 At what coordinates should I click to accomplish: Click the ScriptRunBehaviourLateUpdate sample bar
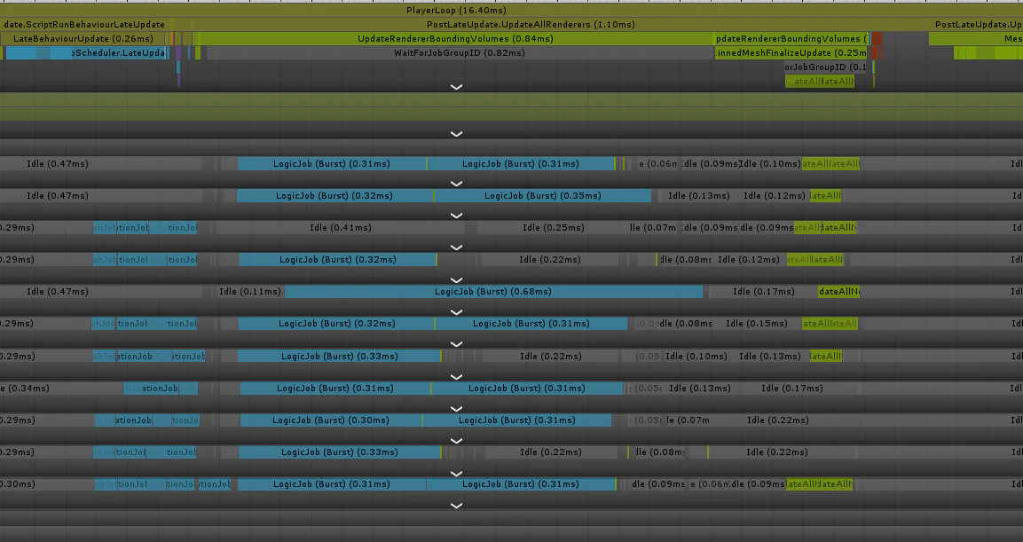tap(83, 25)
